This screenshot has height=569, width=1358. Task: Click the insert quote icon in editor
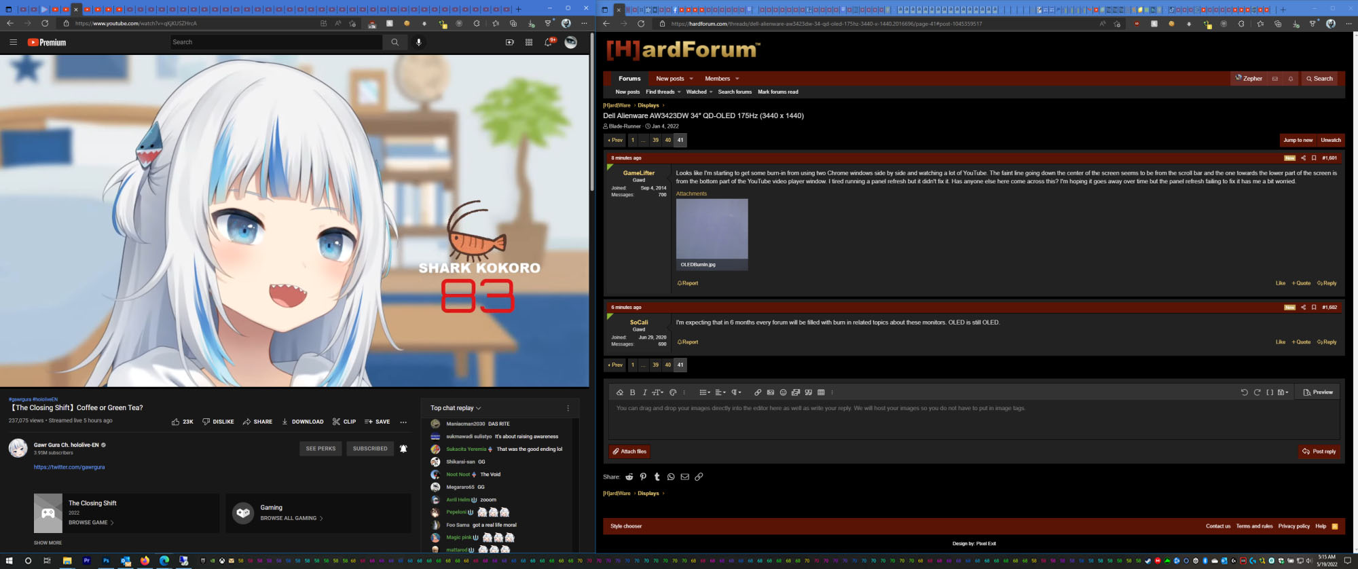point(808,392)
